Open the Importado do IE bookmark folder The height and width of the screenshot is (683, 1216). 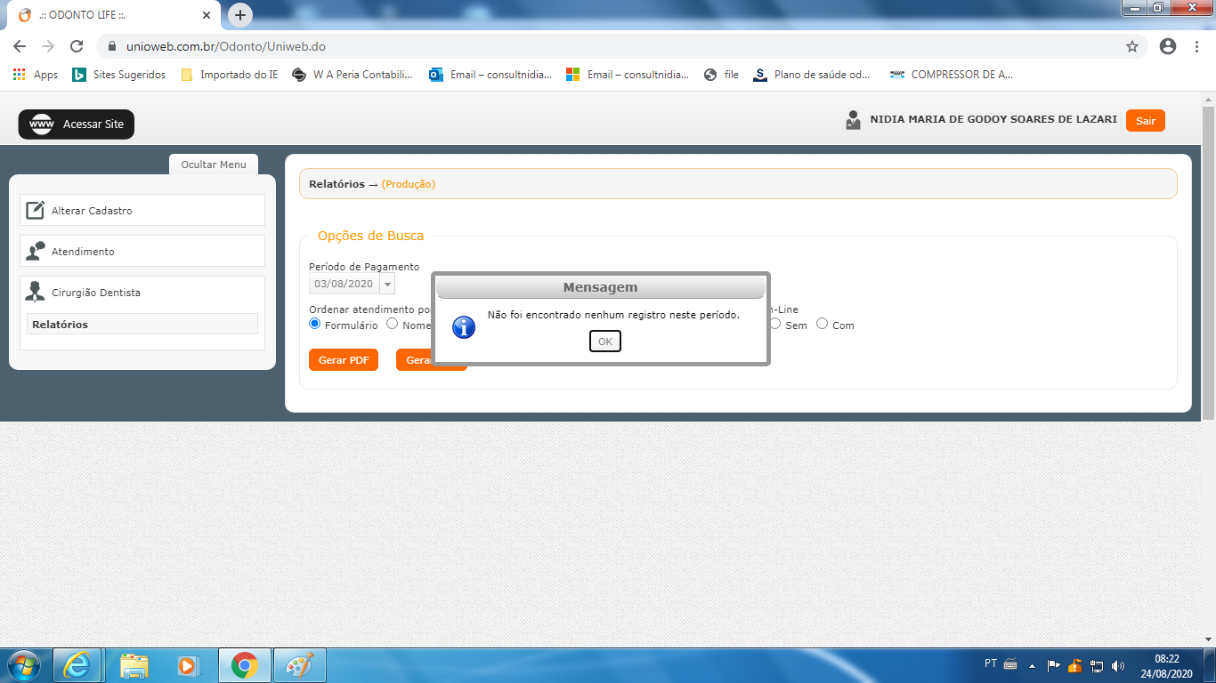coord(230,75)
